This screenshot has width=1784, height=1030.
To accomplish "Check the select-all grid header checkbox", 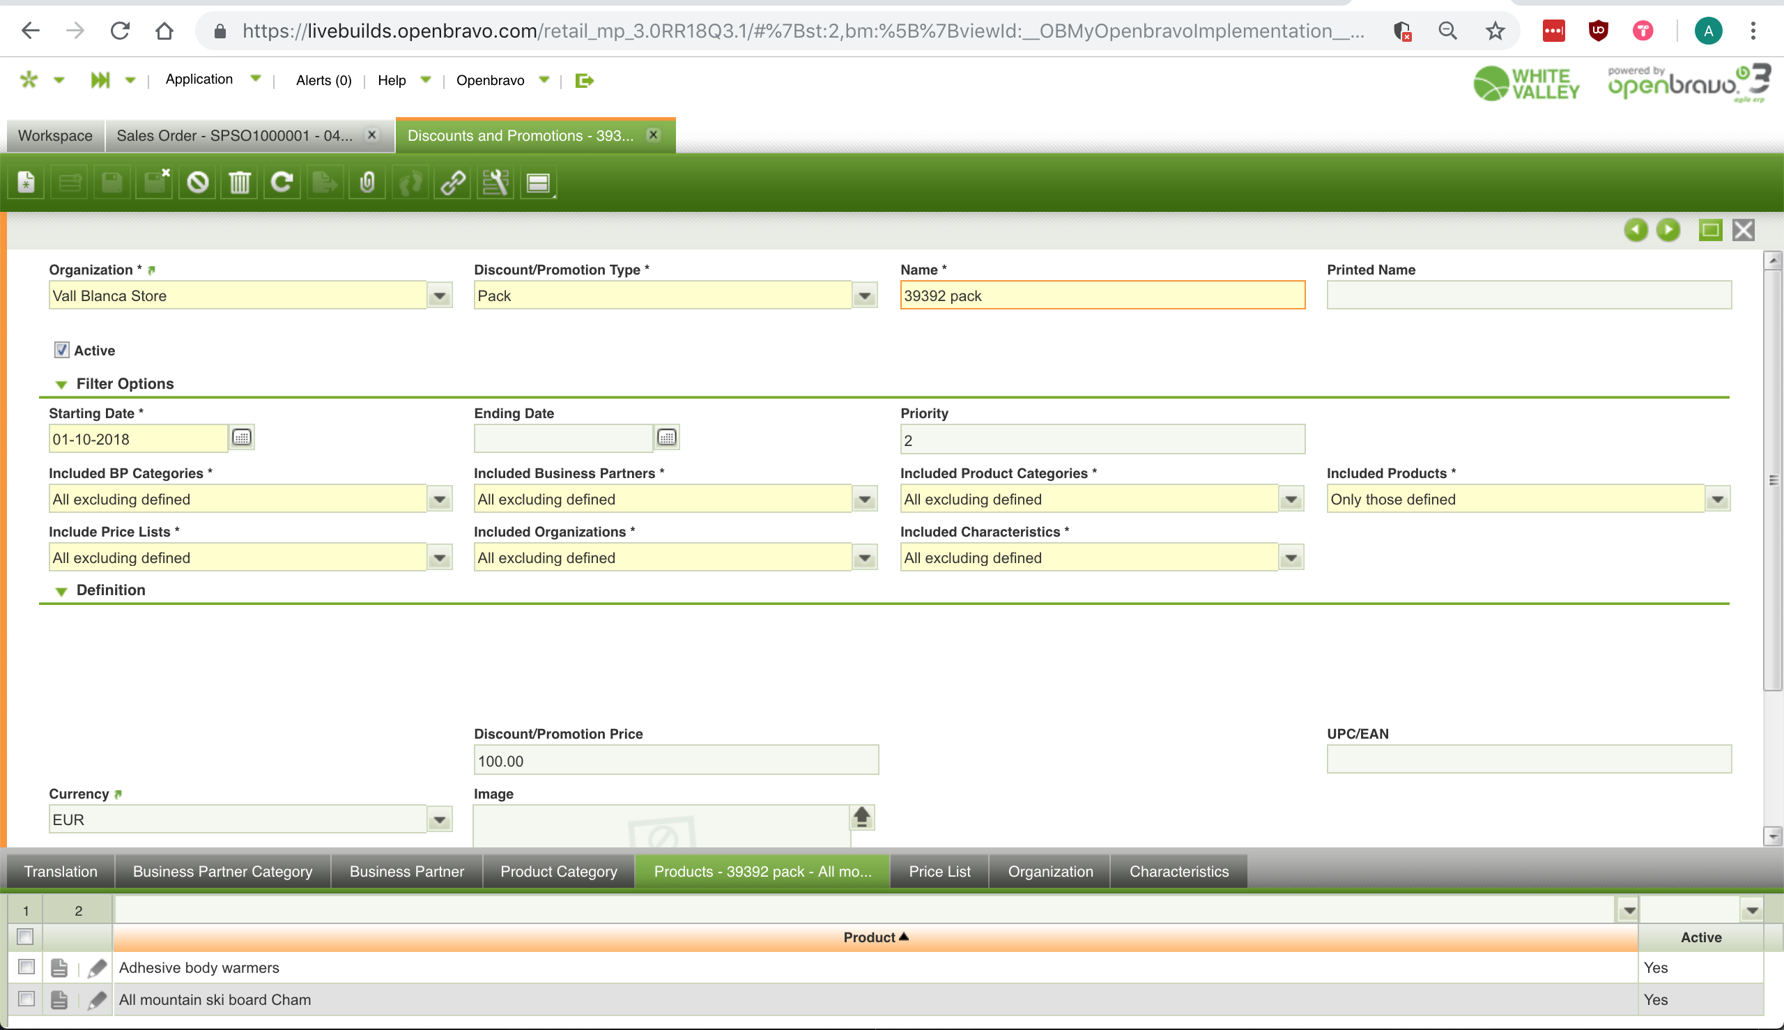I will [x=25, y=937].
